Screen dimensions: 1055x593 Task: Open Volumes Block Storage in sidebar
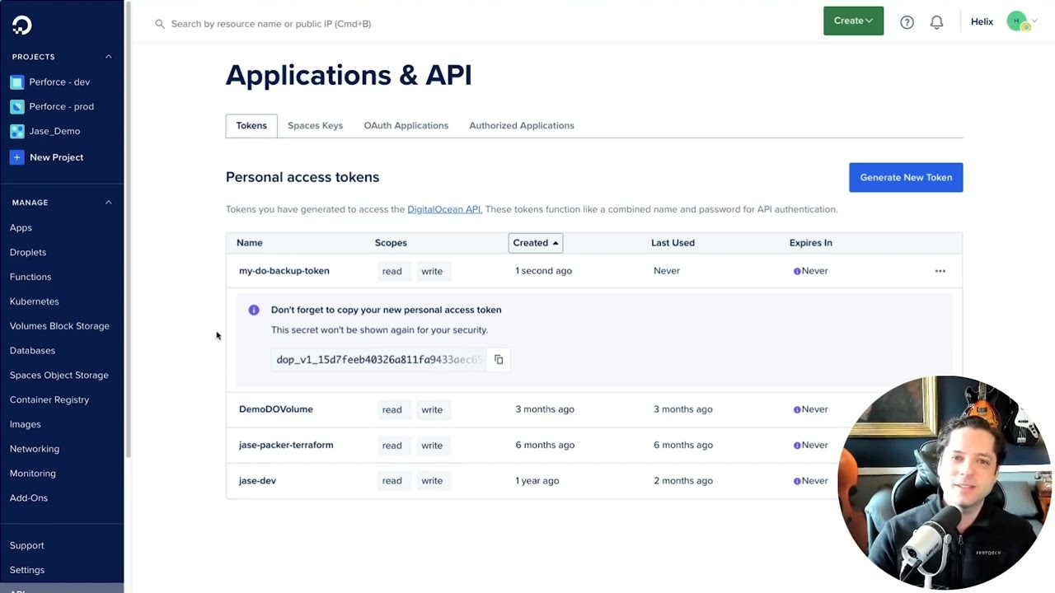[59, 326]
